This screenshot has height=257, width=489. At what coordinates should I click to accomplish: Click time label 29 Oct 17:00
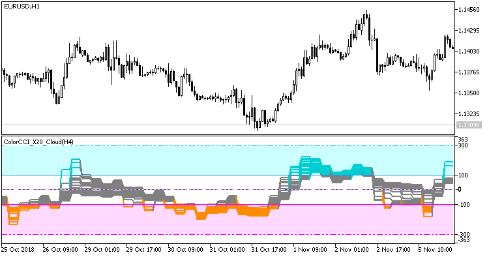coord(144,250)
